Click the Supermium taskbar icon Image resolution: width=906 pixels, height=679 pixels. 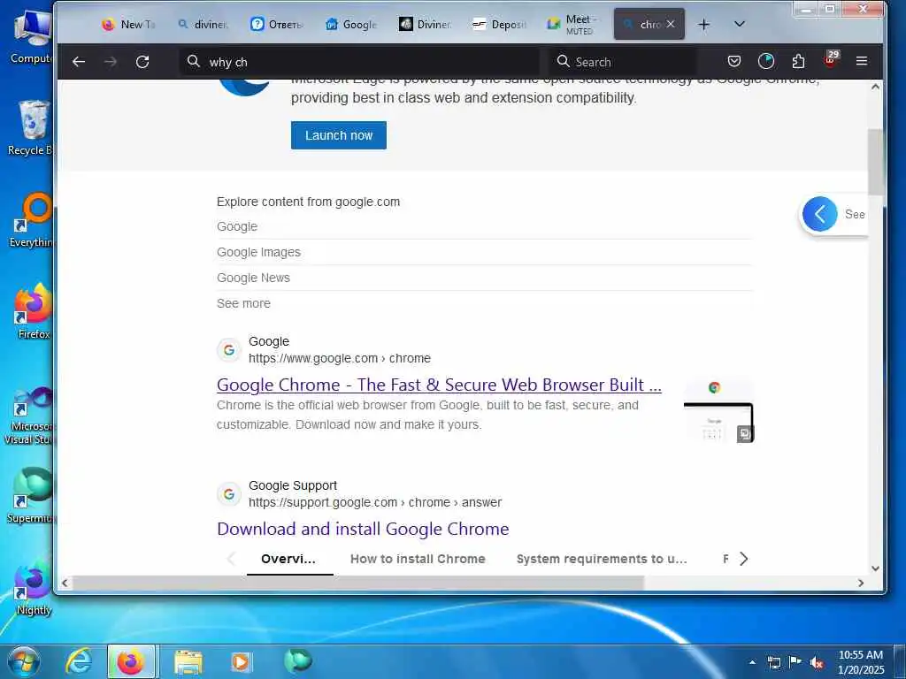[297, 660]
